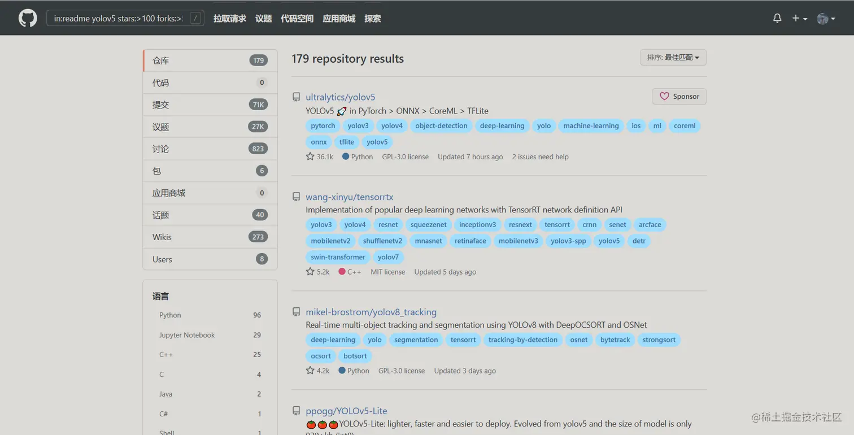
Task: Click the star icon for ultralytics/yolov5
Action: [310, 156]
